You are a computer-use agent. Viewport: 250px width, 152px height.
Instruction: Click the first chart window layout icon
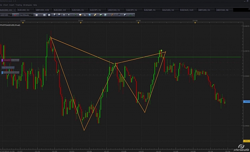click(44, 15)
